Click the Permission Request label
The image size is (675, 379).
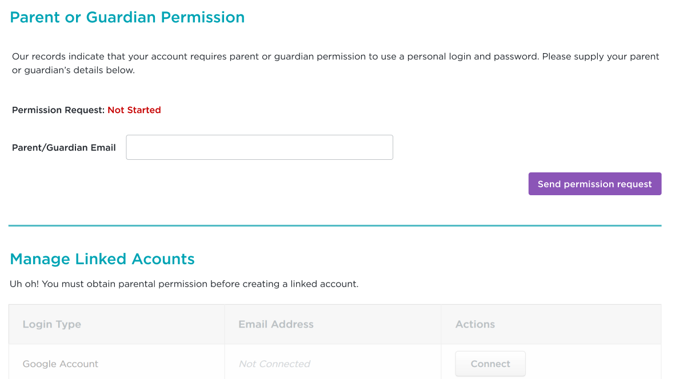(58, 110)
